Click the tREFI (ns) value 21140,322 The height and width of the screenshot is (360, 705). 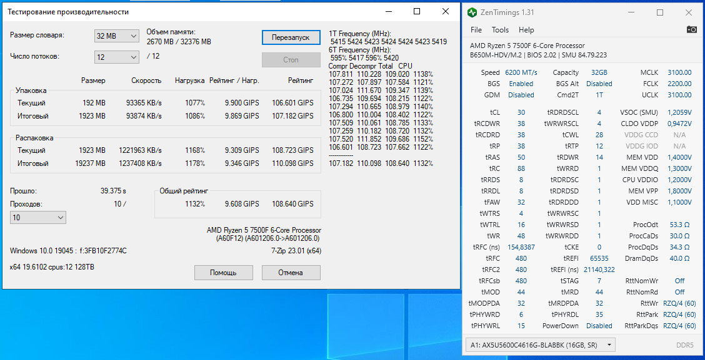pyautogui.click(x=599, y=270)
